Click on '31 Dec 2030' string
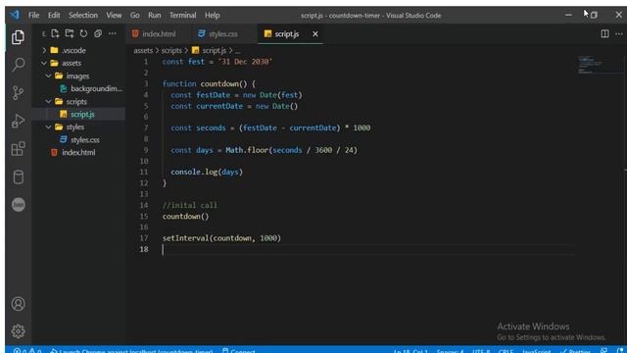Image resolution: width=627 pixels, height=353 pixels. [x=245, y=62]
